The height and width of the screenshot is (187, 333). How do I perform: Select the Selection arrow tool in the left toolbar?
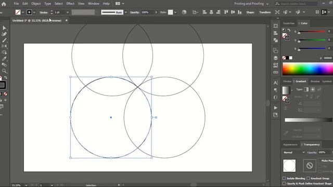coord(4,28)
